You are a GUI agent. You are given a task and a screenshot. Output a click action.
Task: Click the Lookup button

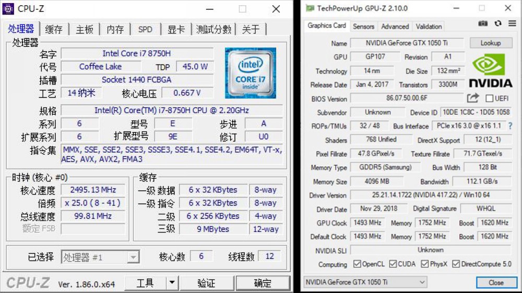[490, 43]
